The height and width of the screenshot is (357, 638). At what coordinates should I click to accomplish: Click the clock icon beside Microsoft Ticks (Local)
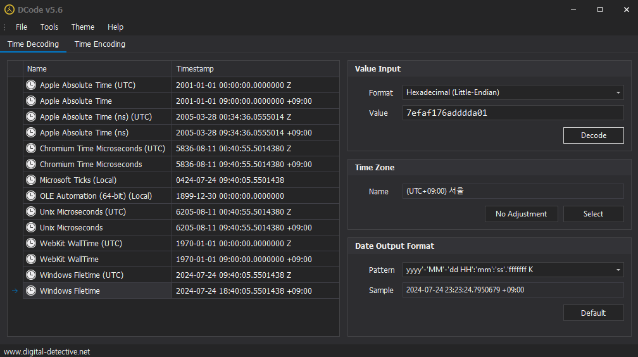coord(31,180)
